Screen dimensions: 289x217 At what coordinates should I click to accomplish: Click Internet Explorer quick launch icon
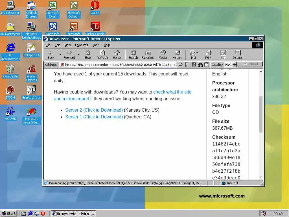pos(30,214)
